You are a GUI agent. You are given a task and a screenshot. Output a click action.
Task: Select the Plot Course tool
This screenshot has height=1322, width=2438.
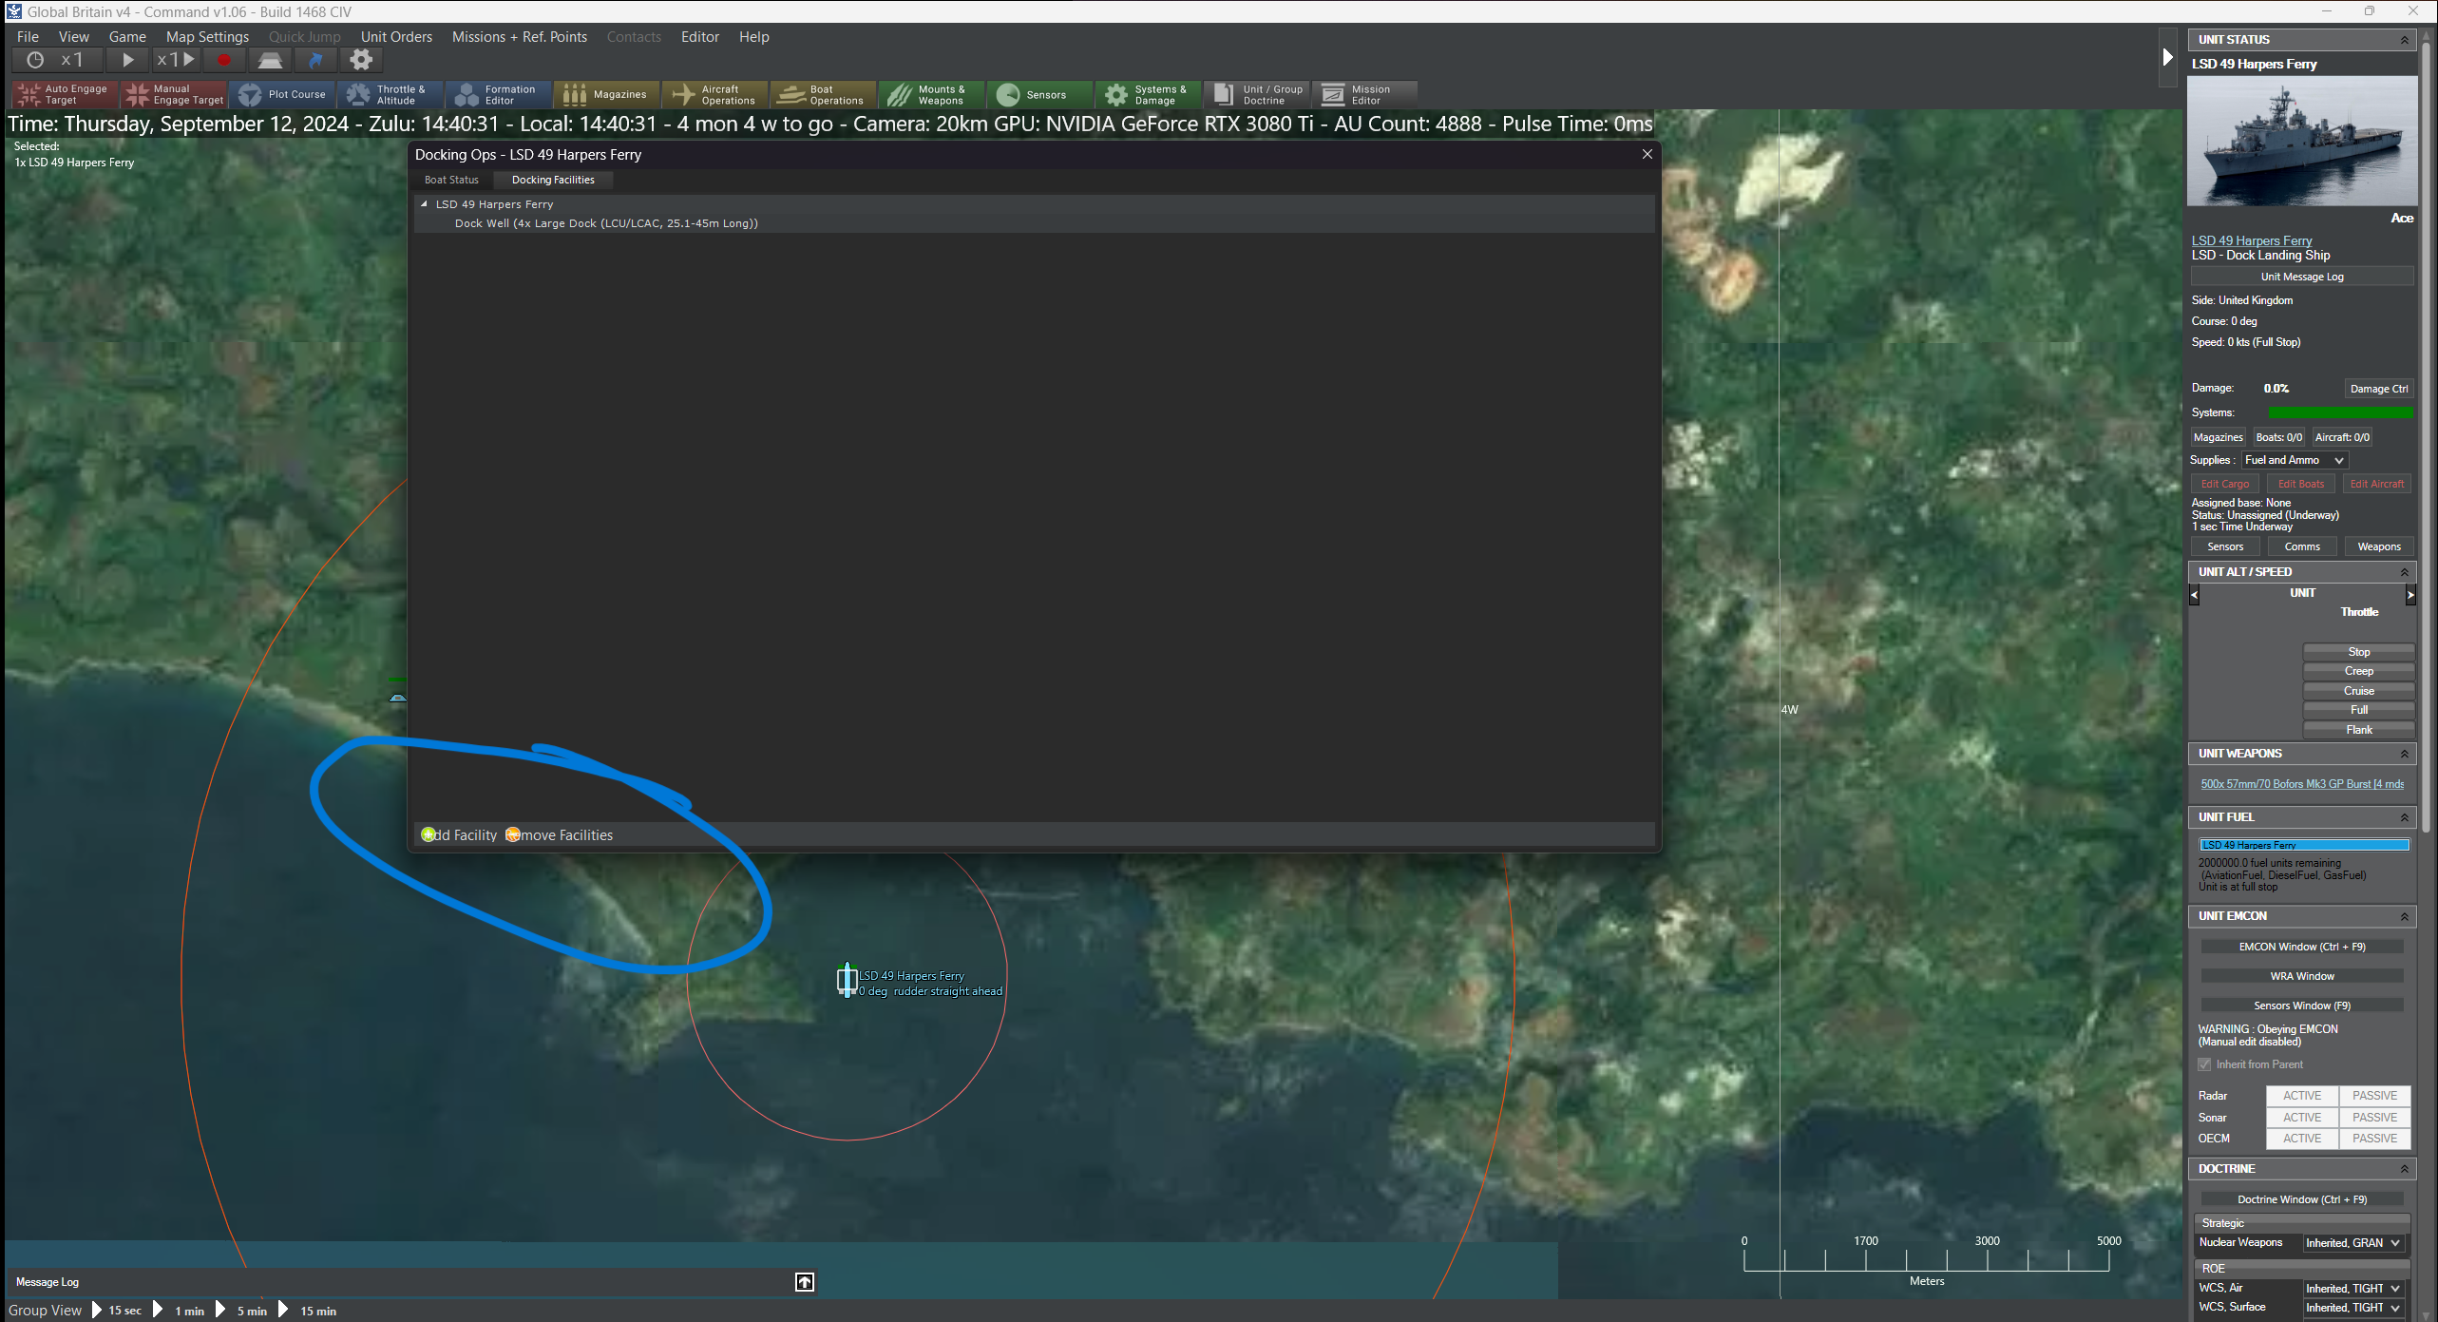pos(283,94)
